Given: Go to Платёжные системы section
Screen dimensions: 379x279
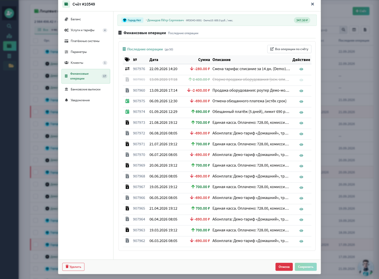Looking at the screenshot, I should point(86,41).
